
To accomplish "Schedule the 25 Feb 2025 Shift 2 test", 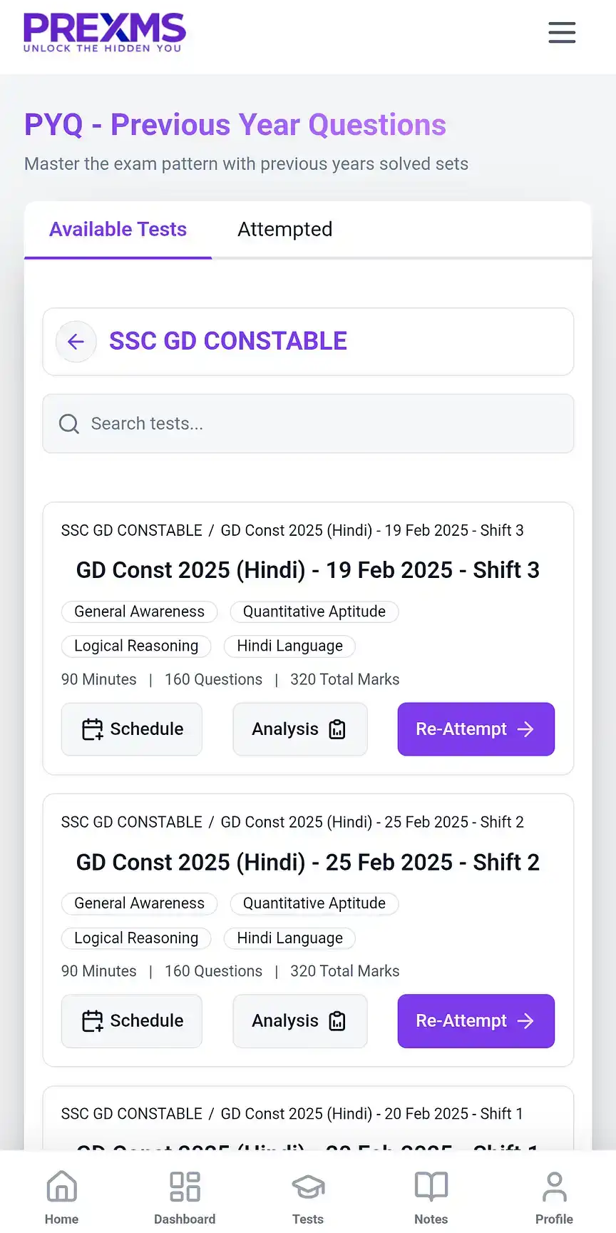I will point(132,1021).
